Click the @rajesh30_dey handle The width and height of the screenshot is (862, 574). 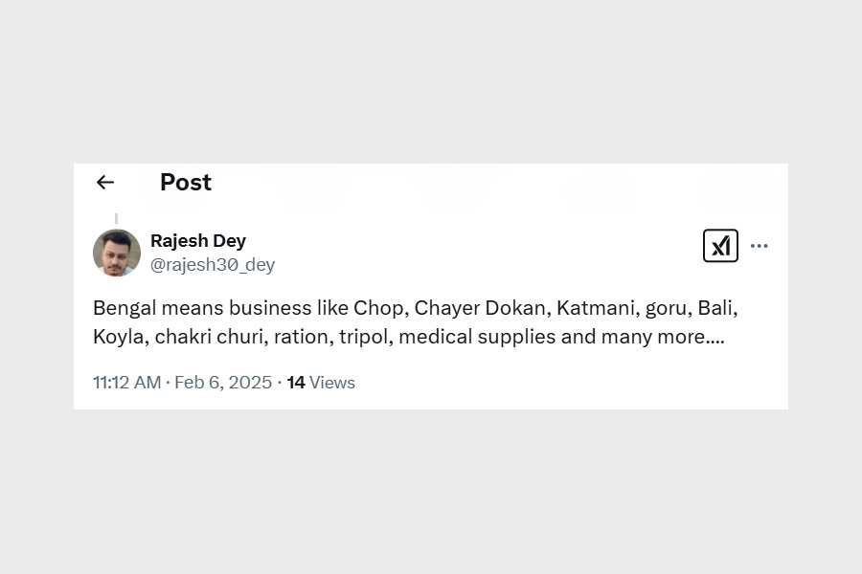(x=213, y=265)
